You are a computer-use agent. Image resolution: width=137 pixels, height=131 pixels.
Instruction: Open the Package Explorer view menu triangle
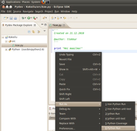click(x=45, y=31)
